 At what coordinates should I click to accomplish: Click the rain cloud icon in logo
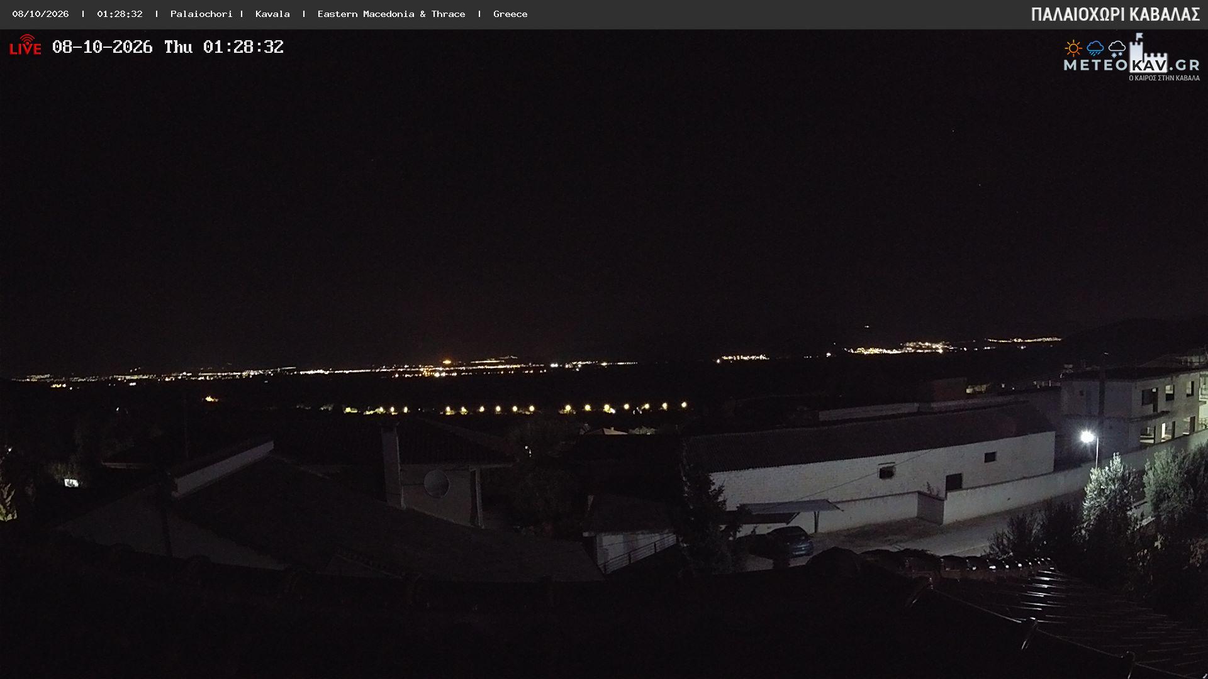pos(1095,48)
